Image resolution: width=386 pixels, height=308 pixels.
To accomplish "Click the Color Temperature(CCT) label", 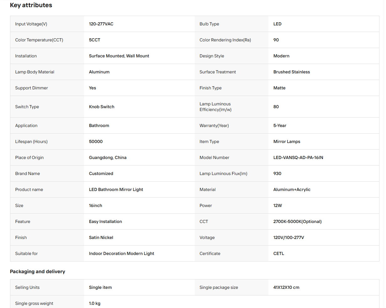I will pyautogui.click(x=39, y=40).
